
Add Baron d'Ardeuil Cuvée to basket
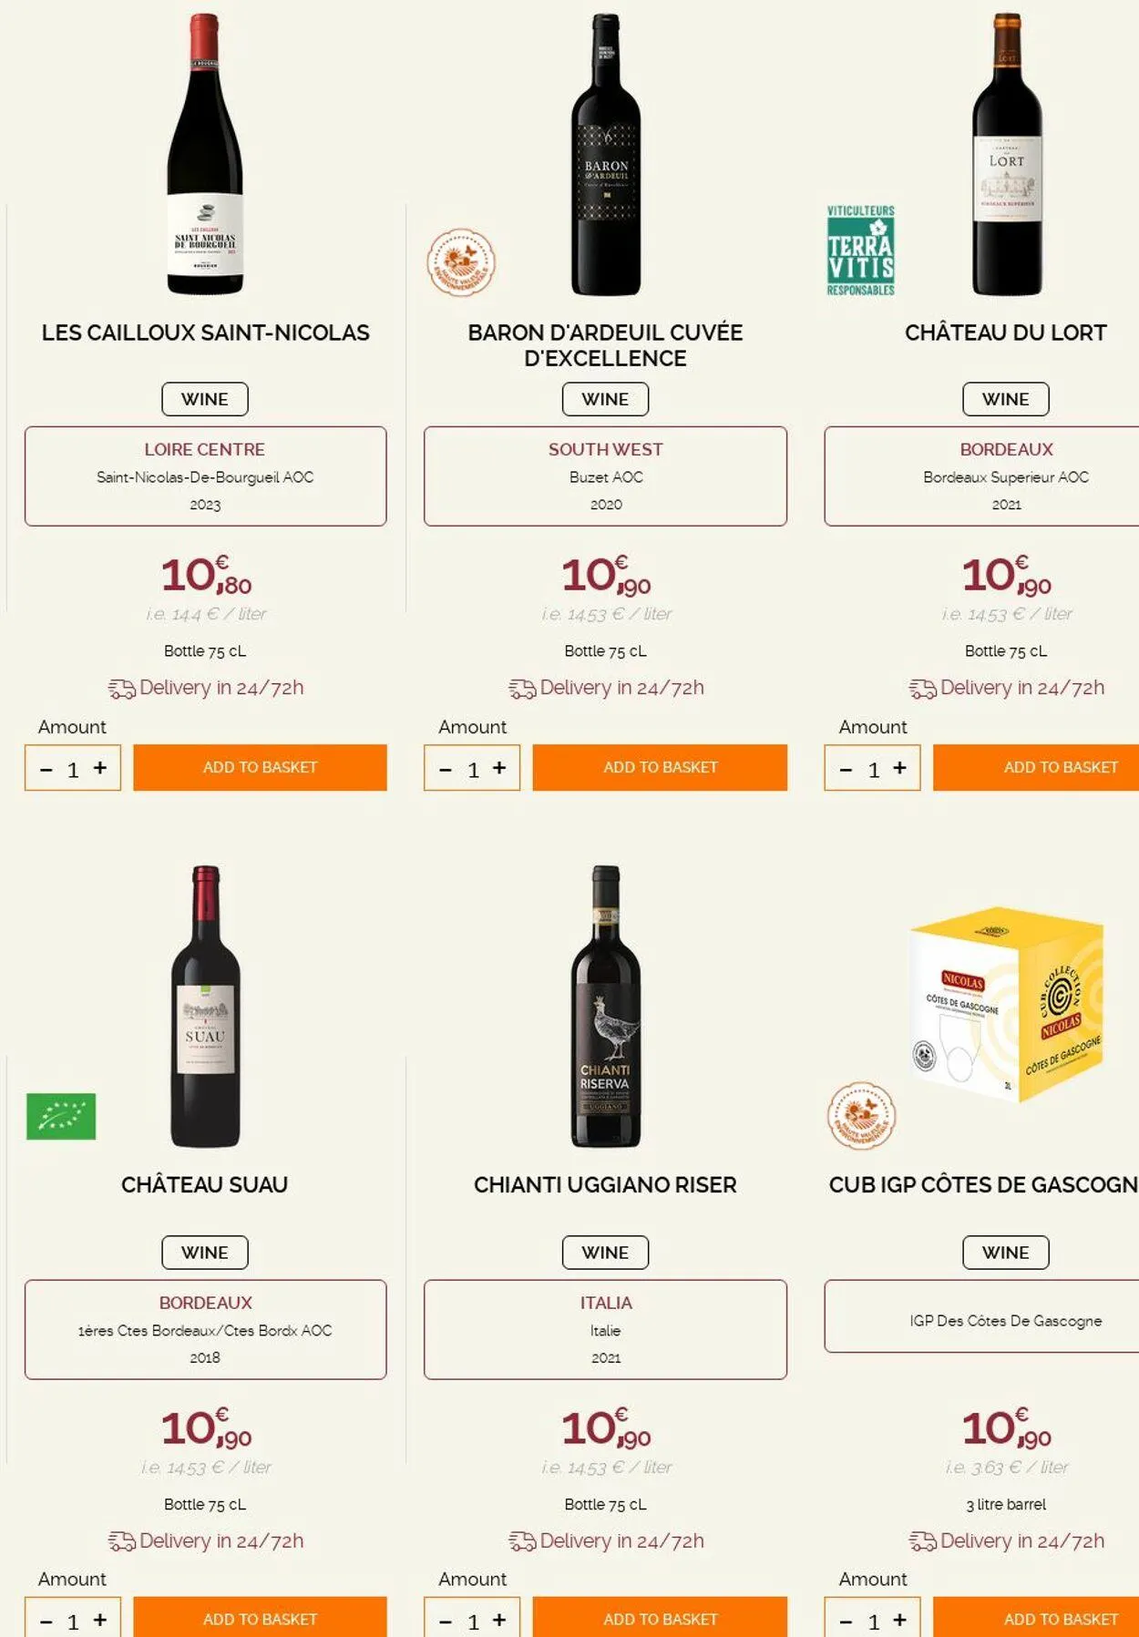(x=660, y=767)
